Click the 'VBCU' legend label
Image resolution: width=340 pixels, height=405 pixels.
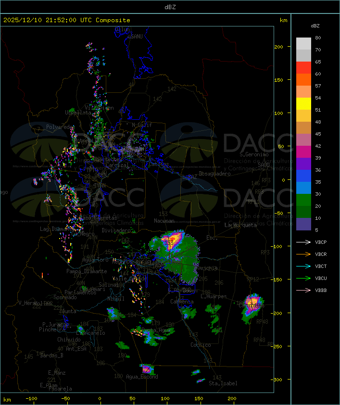pyautogui.click(x=321, y=278)
